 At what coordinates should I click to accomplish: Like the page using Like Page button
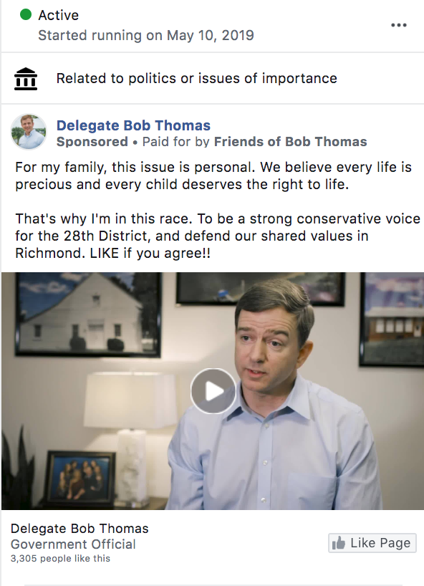(372, 543)
